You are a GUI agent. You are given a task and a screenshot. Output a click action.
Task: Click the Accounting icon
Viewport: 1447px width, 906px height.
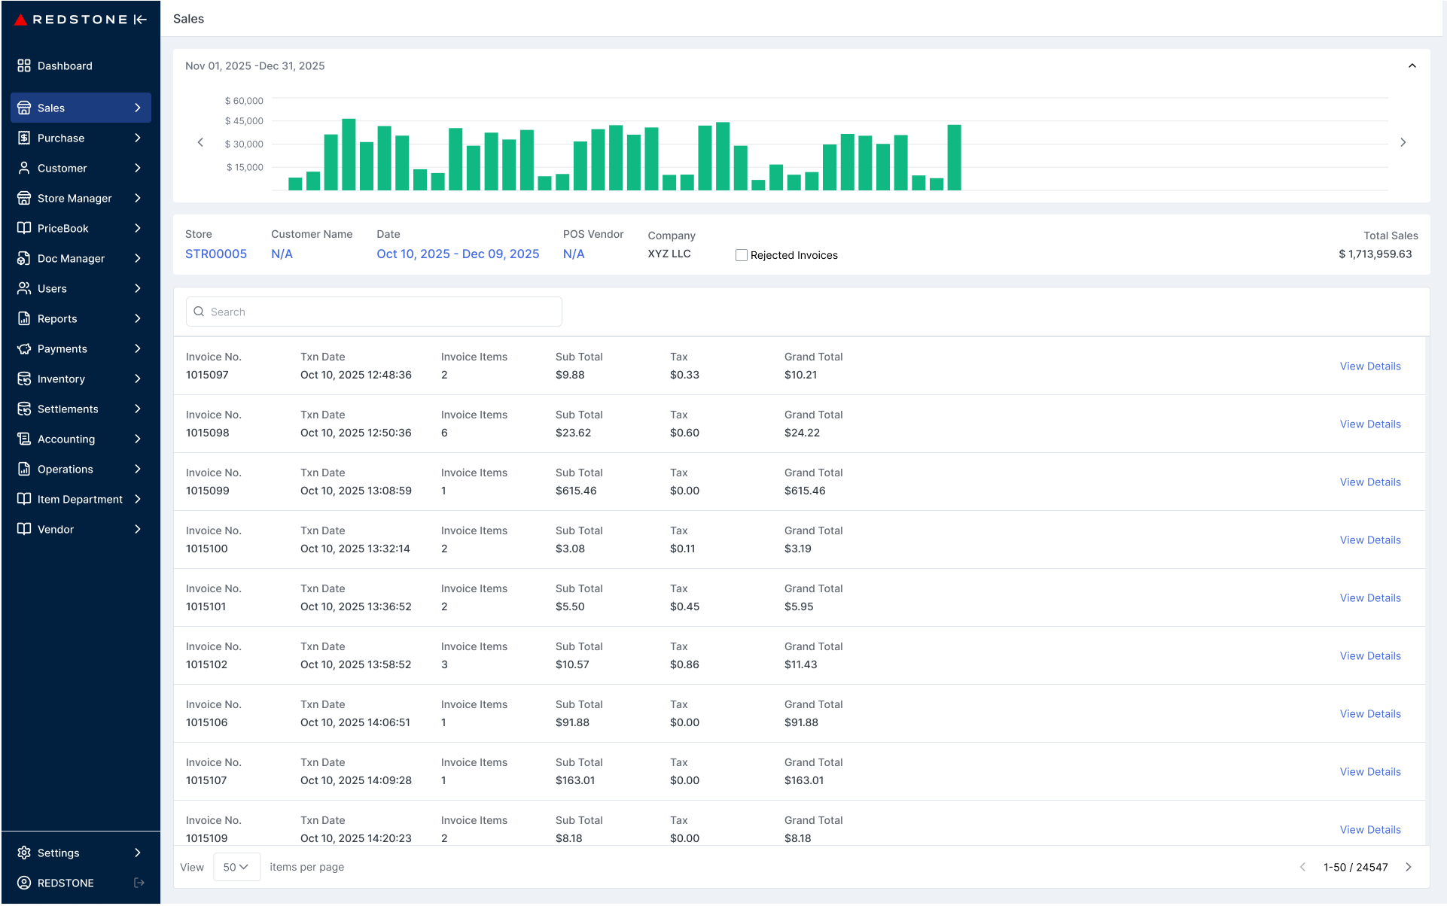coord(23,439)
